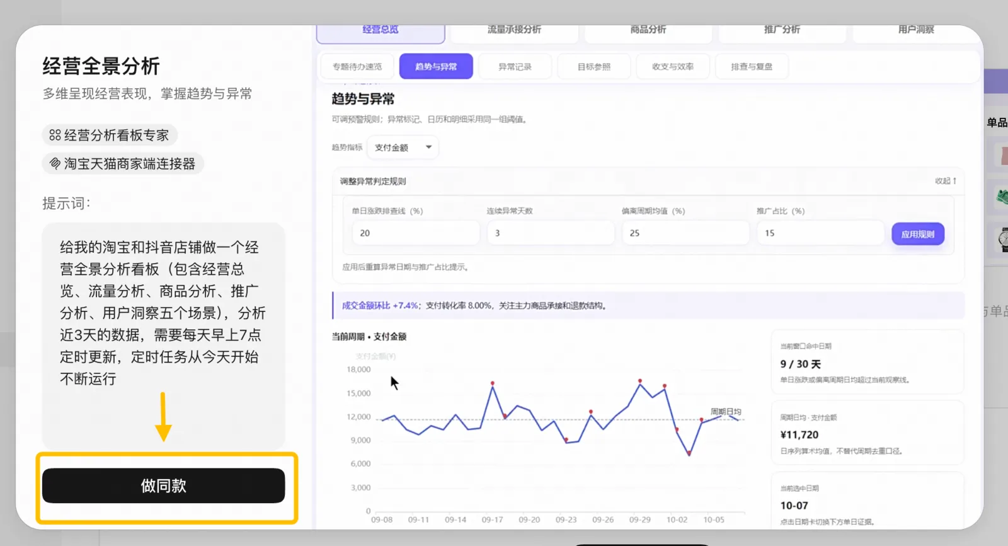Click the 经营分析看板专家 tag
Screen dimensions: 1008x546
point(110,135)
